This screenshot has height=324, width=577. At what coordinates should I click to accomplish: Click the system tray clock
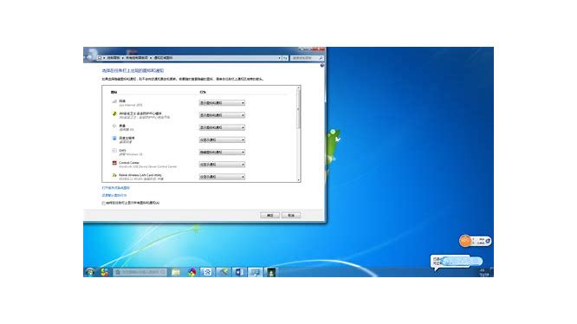pos(484,273)
